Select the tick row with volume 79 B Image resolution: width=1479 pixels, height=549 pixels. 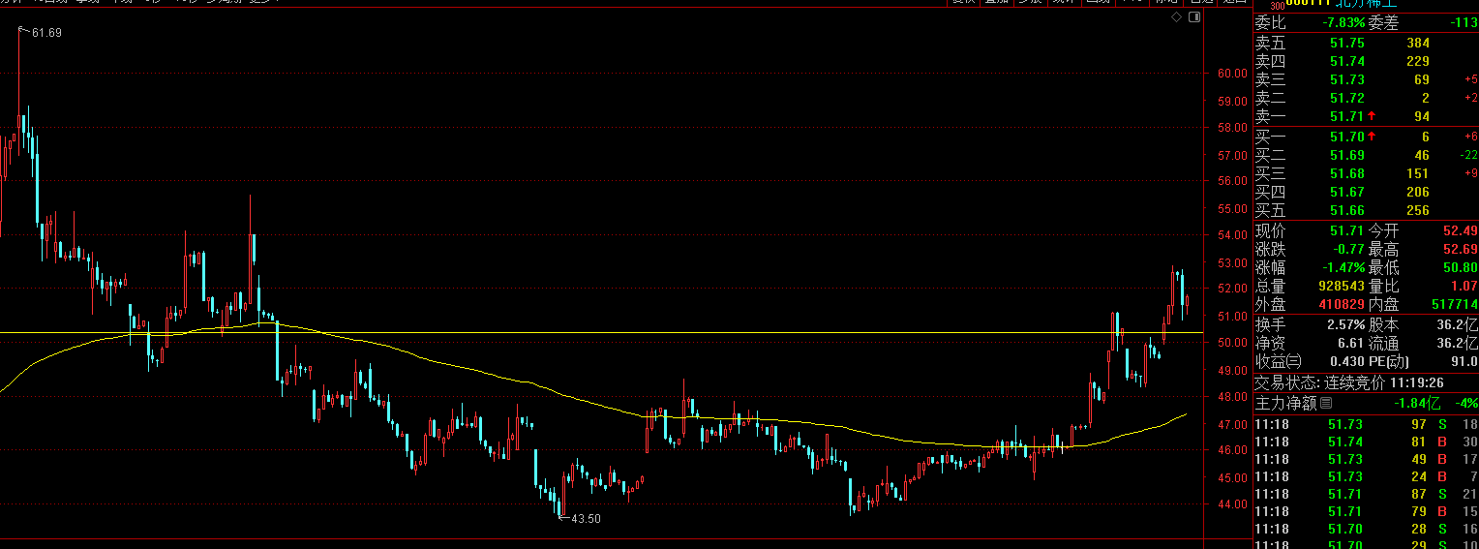pyautogui.click(x=1366, y=511)
